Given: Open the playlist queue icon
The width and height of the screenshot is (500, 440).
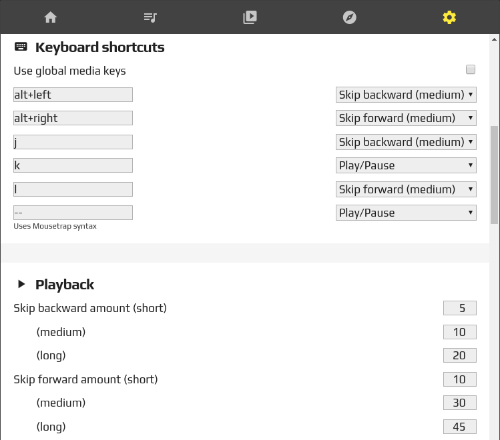Looking at the screenshot, I should tap(150, 17).
